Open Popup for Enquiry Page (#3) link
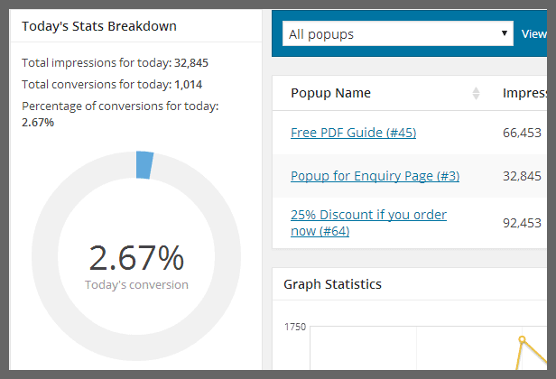This screenshot has height=379, width=556. (375, 176)
